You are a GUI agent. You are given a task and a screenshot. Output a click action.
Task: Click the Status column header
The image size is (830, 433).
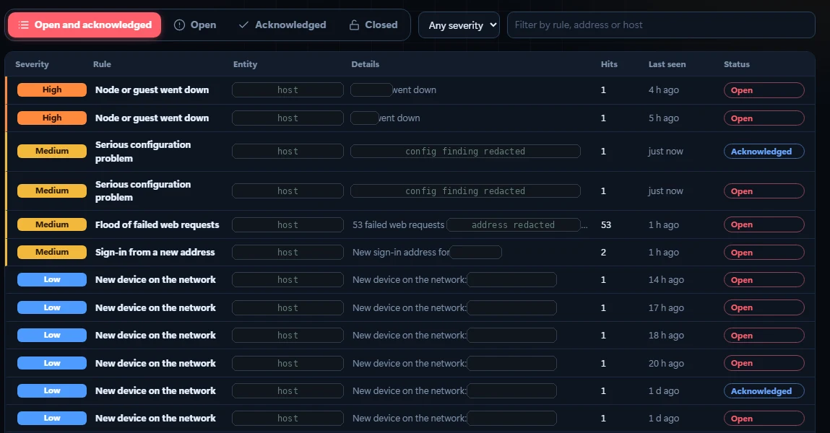(737, 64)
